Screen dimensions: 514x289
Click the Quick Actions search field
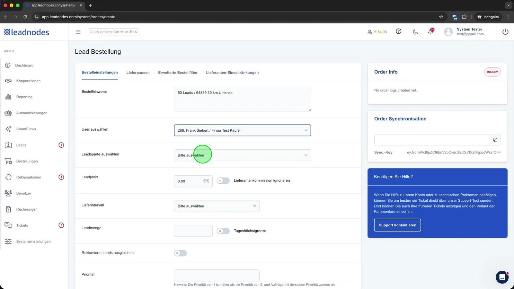pyautogui.click(x=113, y=32)
